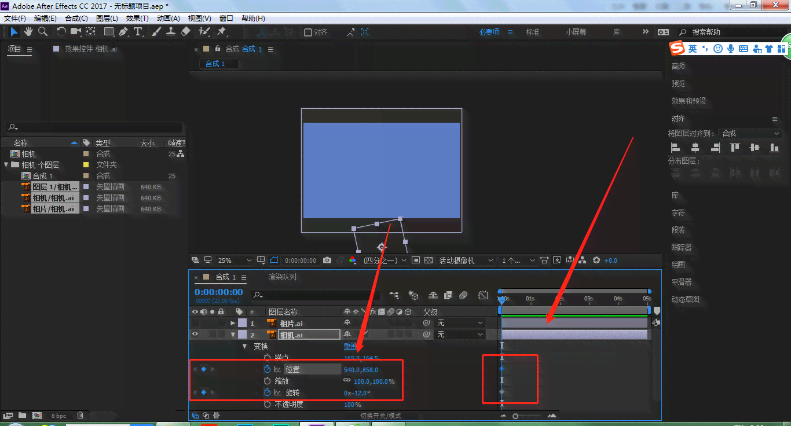Toggle region of interest button in viewer
The height and width of the screenshot is (426, 791).
click(274, 260)
